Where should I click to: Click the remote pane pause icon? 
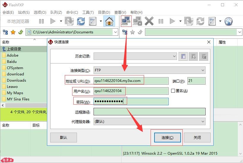161,21
